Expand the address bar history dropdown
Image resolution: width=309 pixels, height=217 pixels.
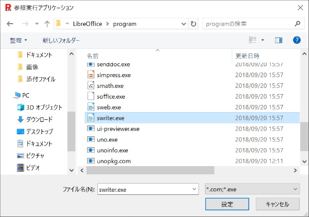[184, 24]
